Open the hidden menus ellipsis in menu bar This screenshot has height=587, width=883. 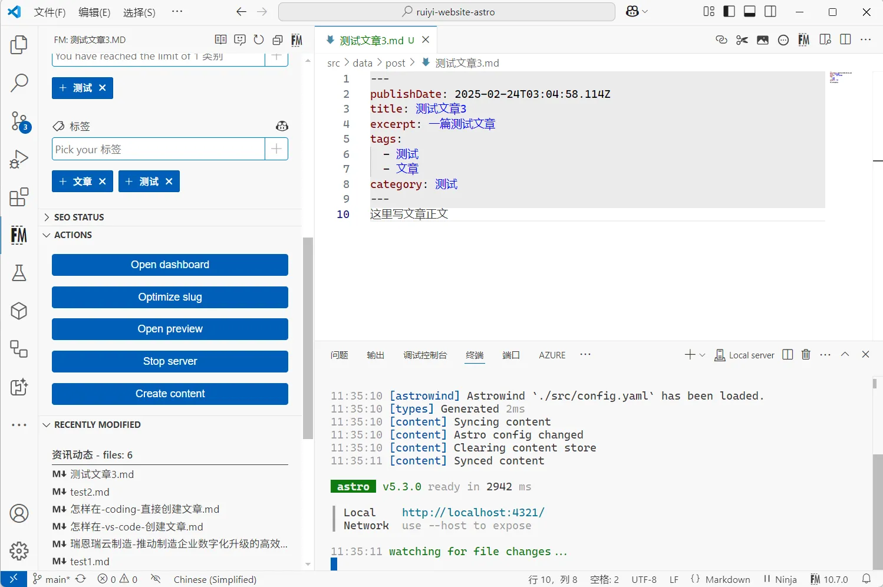[177, 12]
